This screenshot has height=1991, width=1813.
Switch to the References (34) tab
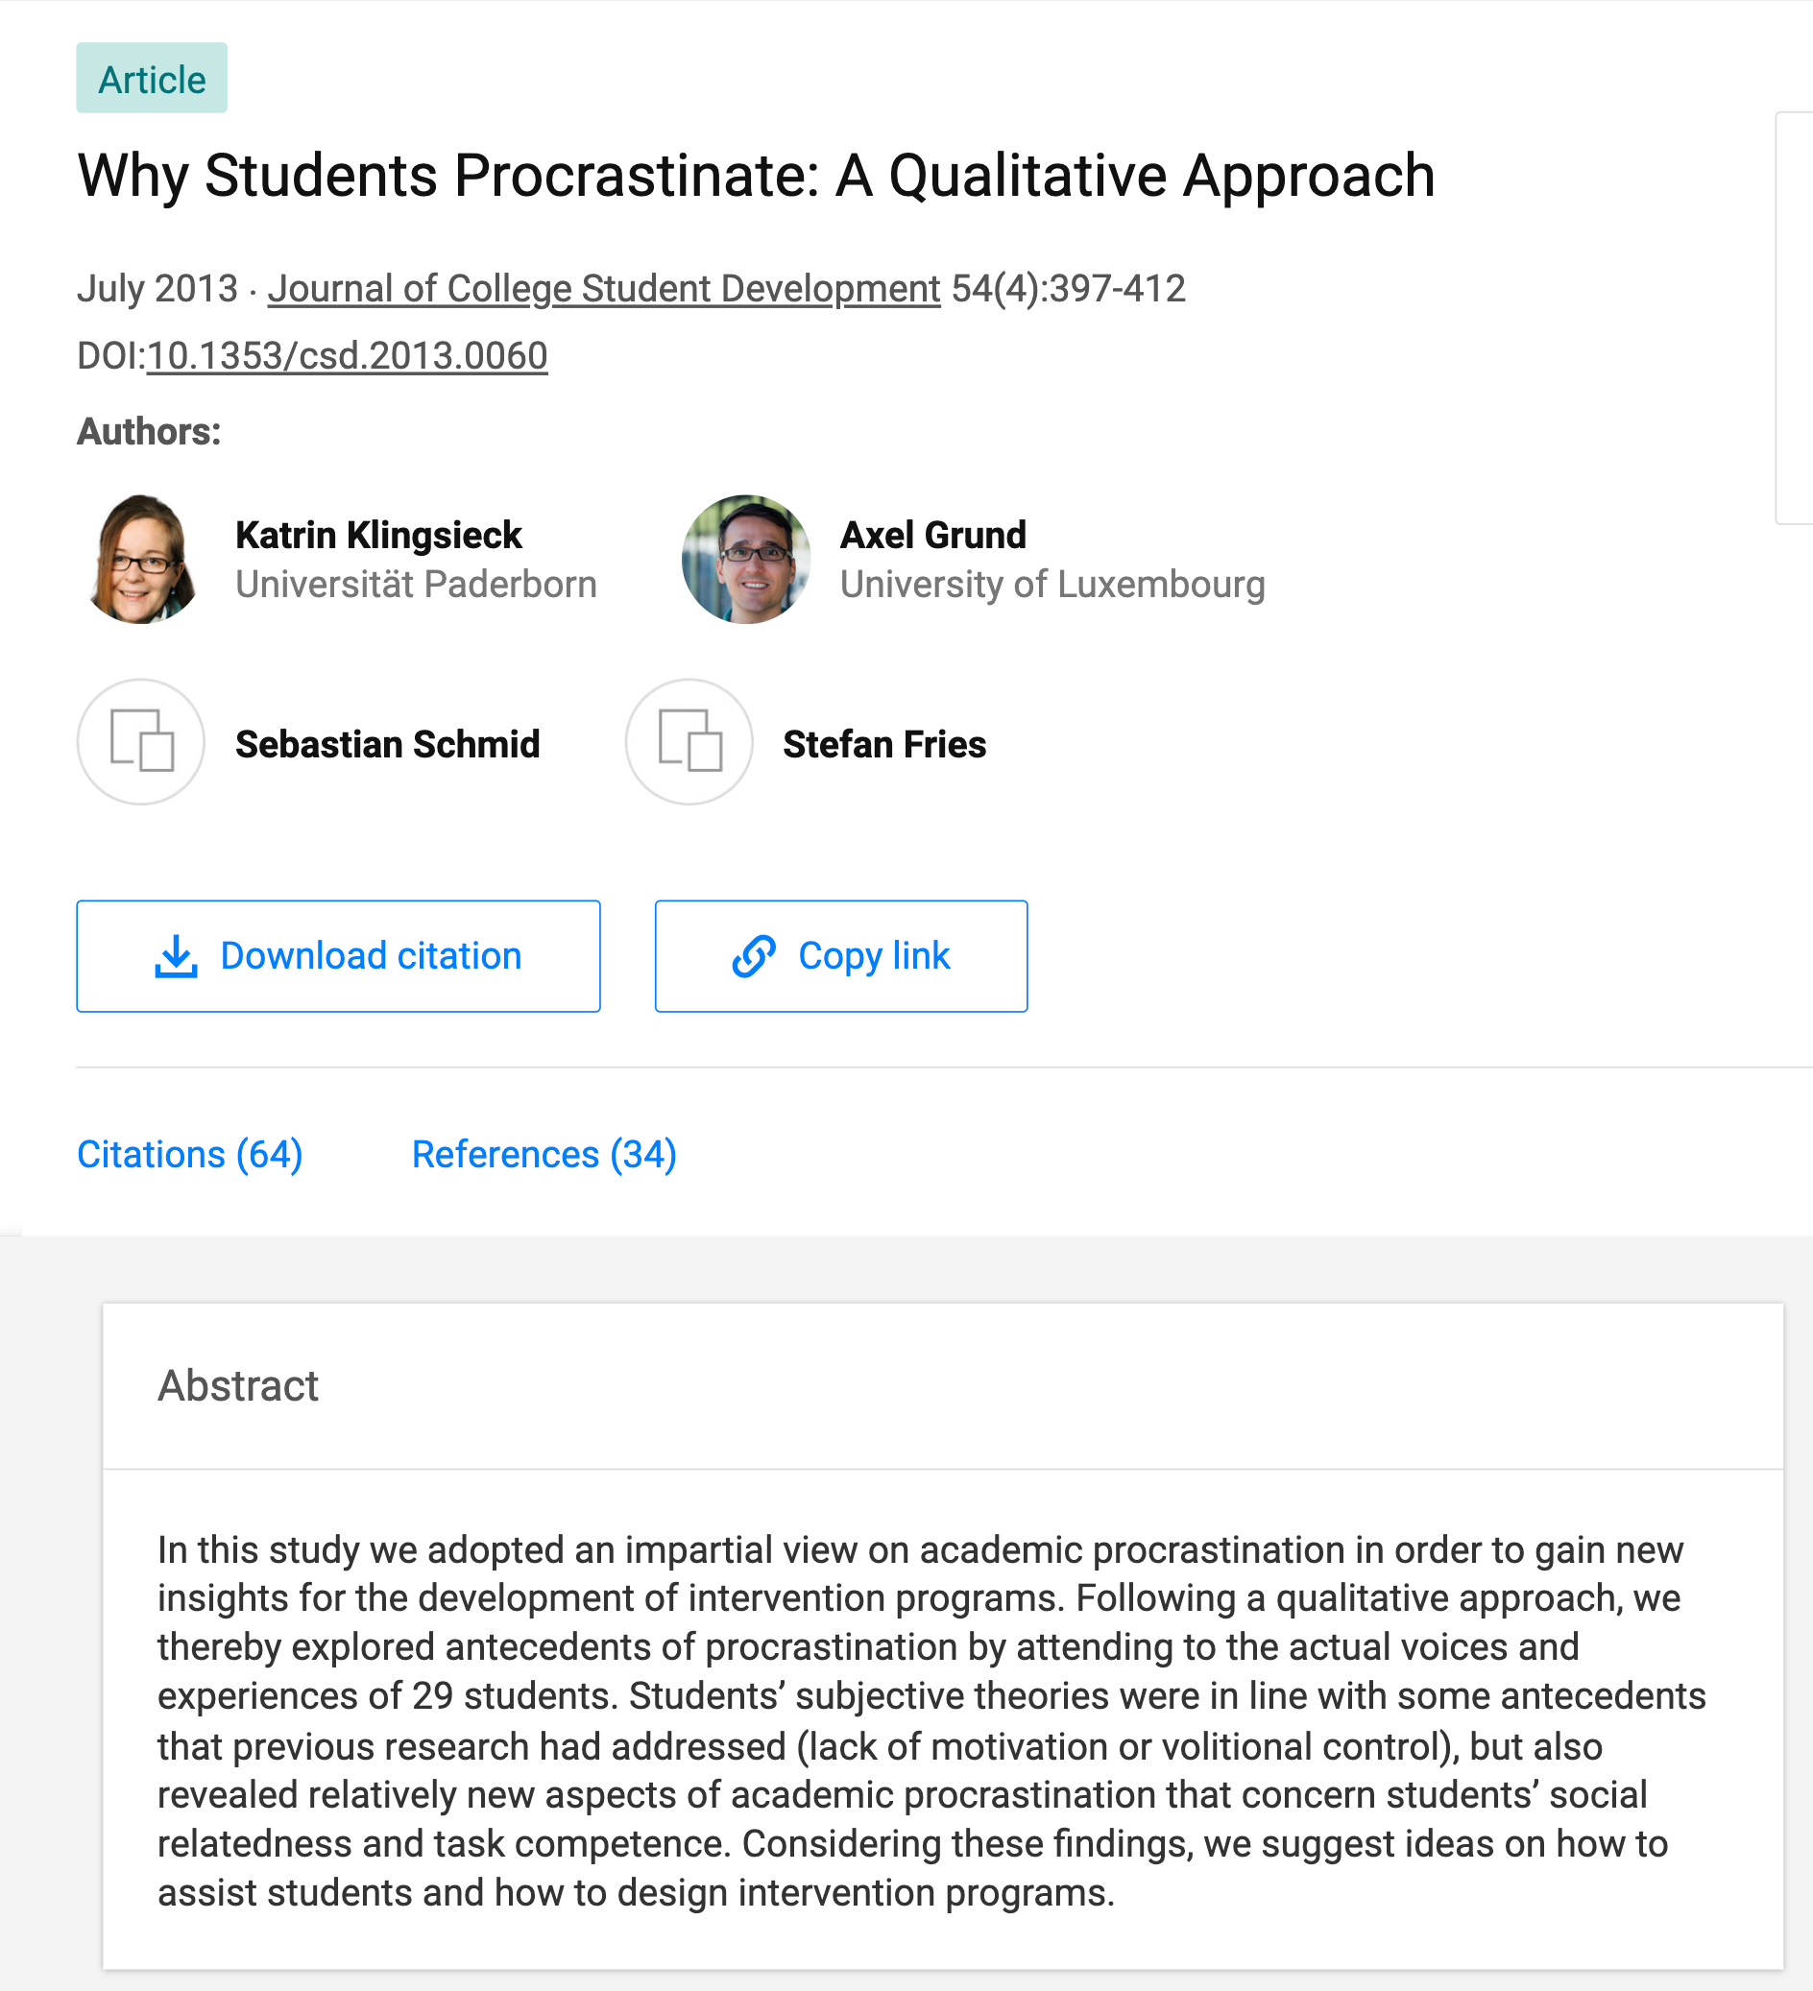(544, 1154)
